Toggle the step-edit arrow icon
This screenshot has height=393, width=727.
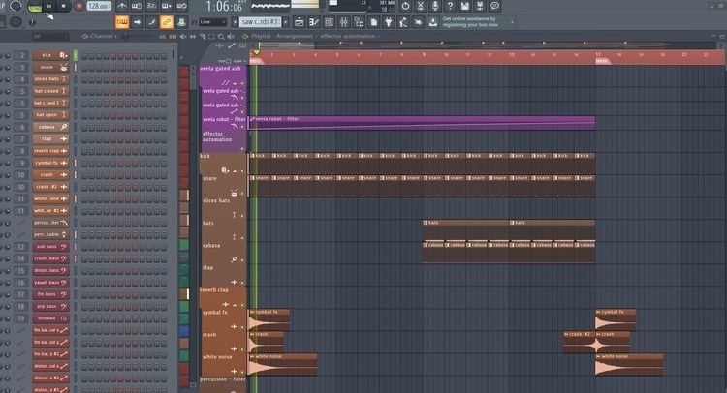137,21
